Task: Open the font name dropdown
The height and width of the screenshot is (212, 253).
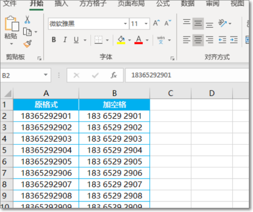Action: (125, 24)
